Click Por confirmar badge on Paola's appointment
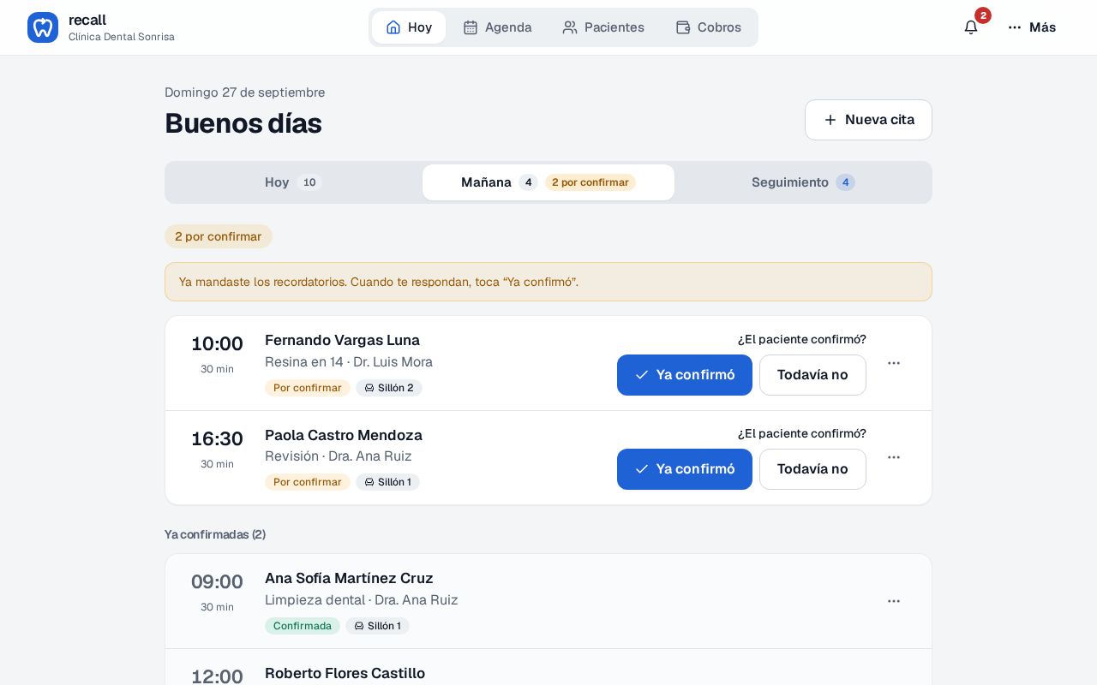This screenshot has width=1097, height=685. [308, 482]
